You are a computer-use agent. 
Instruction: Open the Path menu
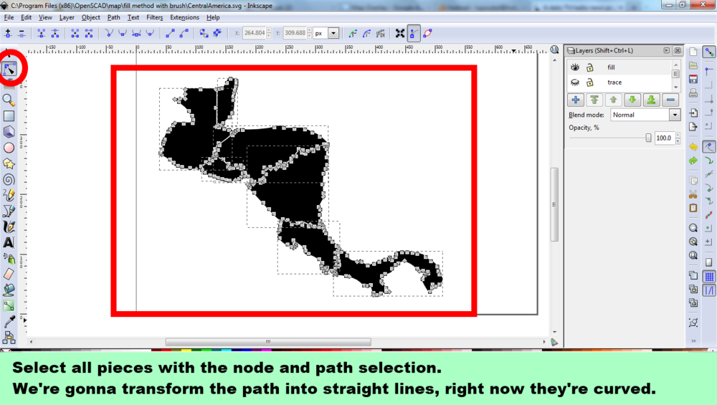[x=113, y=17]
